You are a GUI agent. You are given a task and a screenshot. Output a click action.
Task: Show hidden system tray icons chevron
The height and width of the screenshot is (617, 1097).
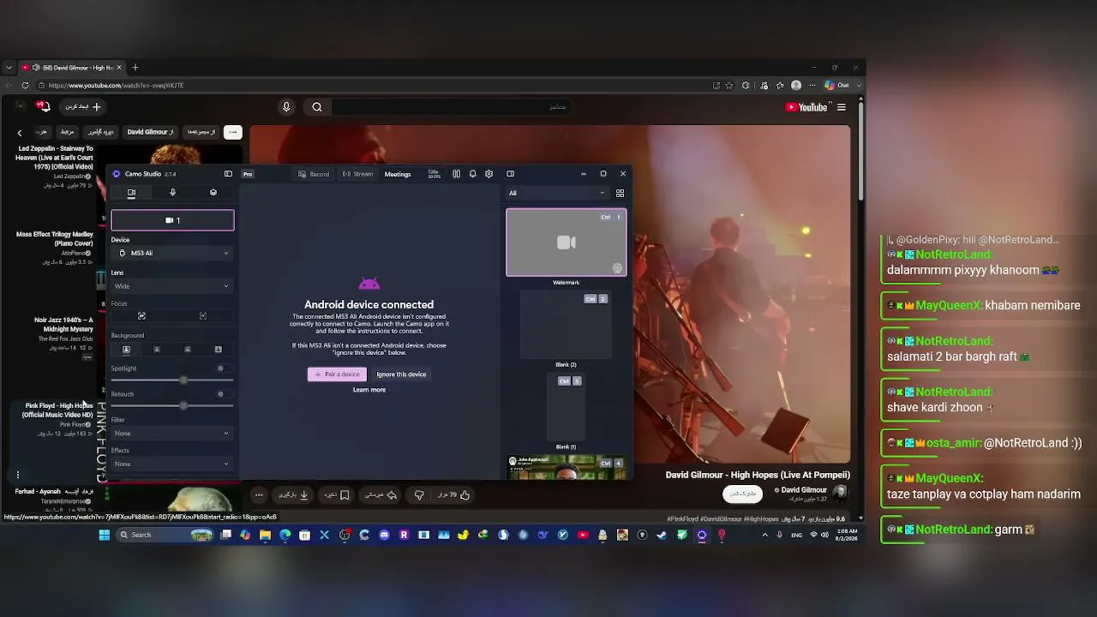[765, 536]
